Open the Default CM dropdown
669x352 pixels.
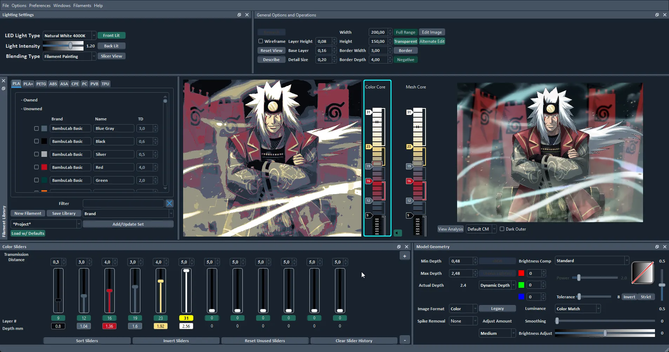481,229
